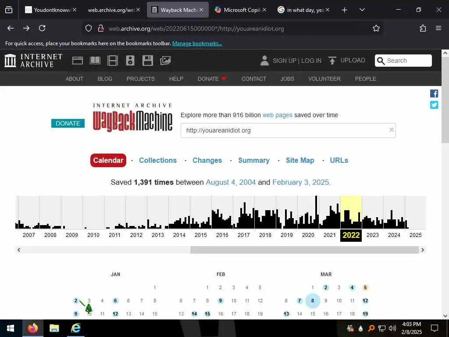The width and height of the screenshot is (449, 337).
Task: Reload the current page
Action: (42, 28)
